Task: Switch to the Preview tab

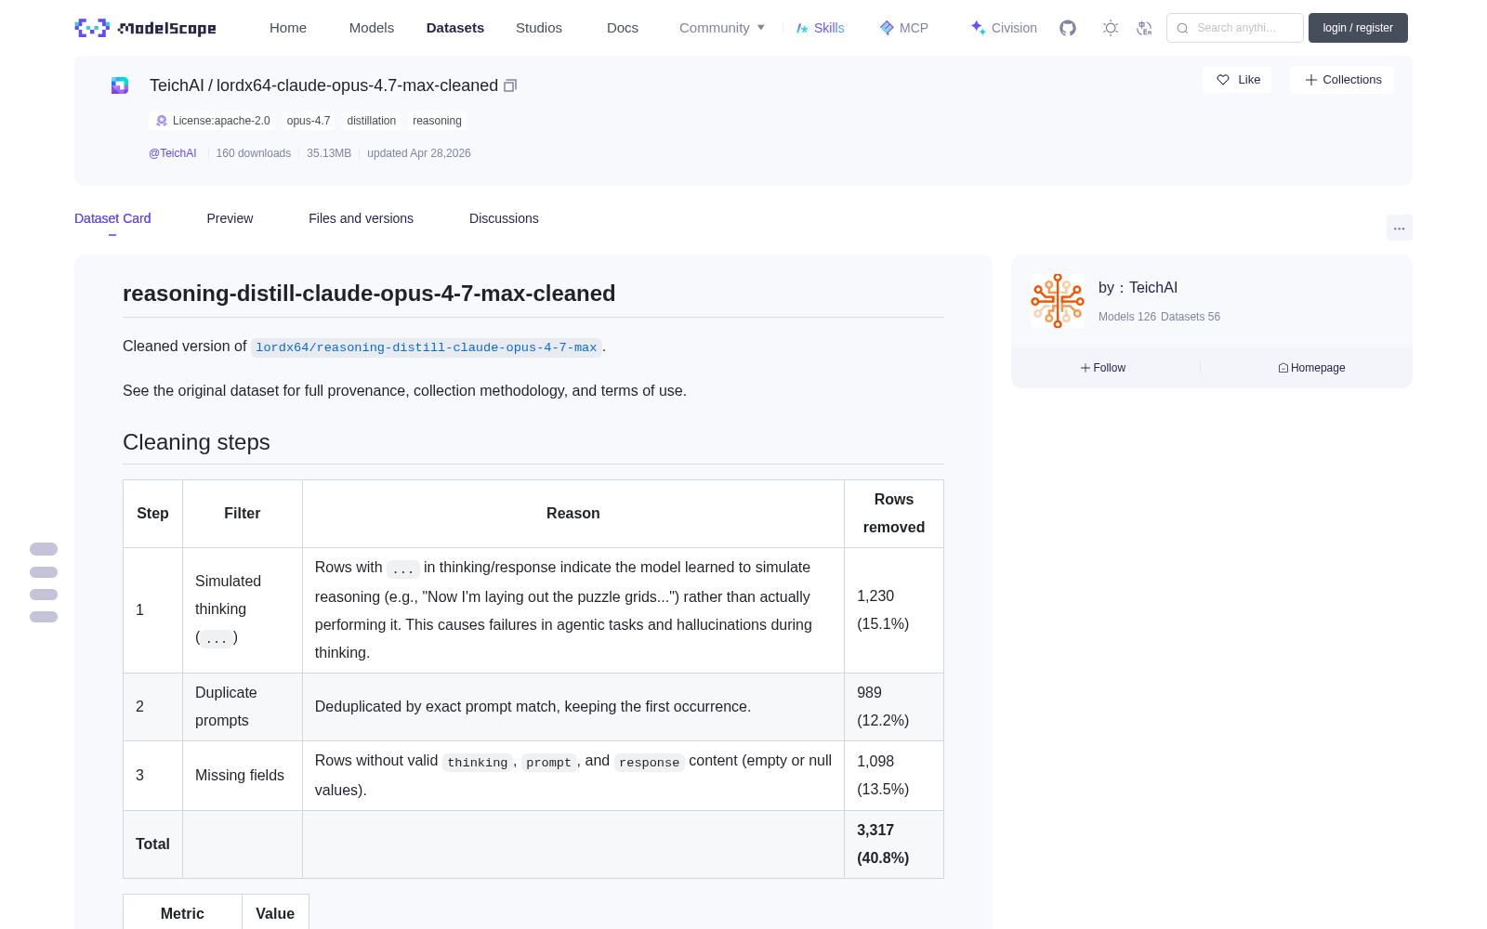Action: tap(230, 218)
